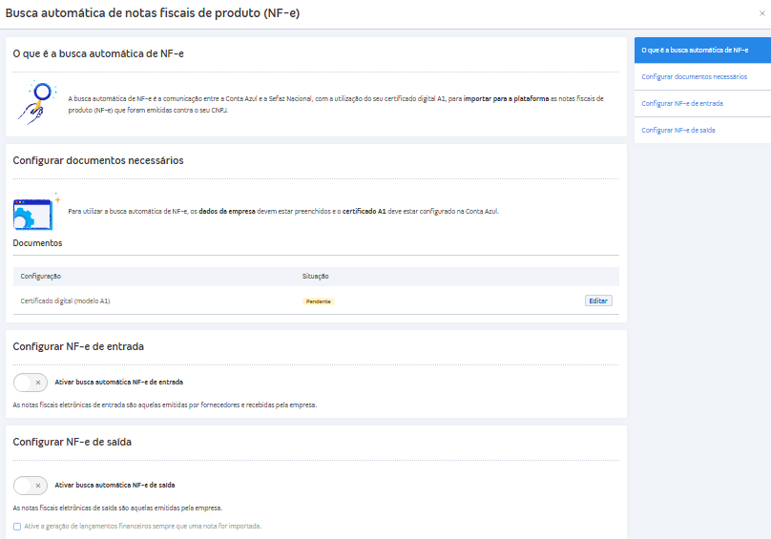
Task: Click 'Ativar busca automática NF-e de saída' label
Action: [115, 486]
